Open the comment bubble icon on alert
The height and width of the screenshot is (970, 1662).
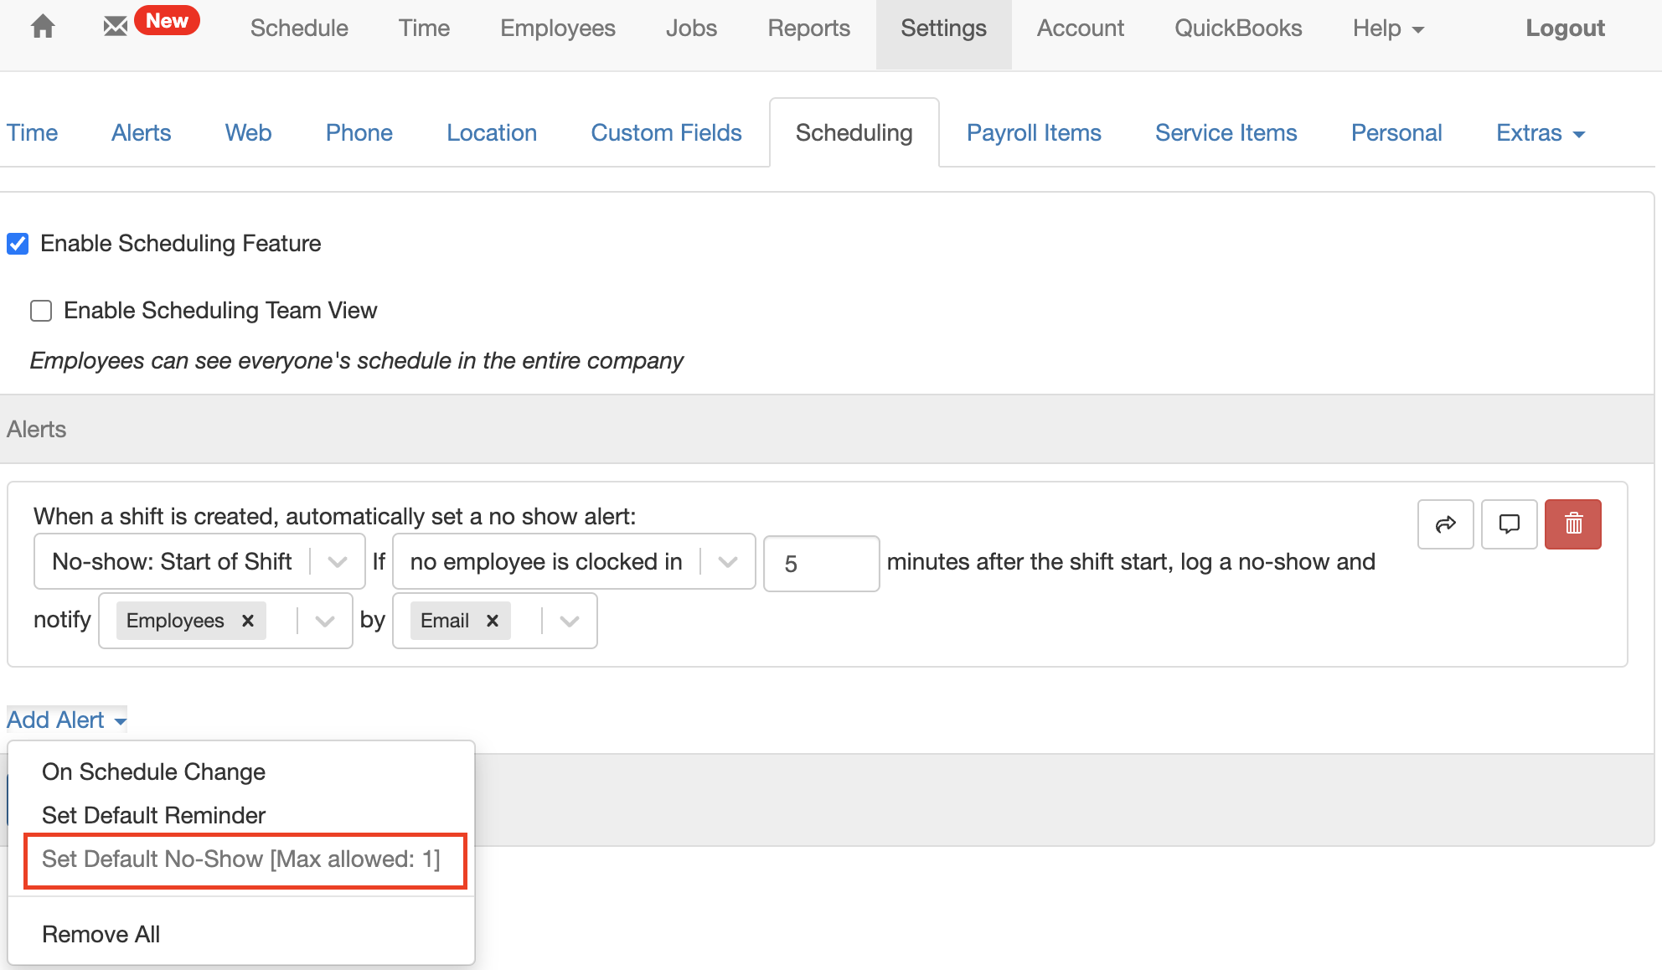(1509, 524)
